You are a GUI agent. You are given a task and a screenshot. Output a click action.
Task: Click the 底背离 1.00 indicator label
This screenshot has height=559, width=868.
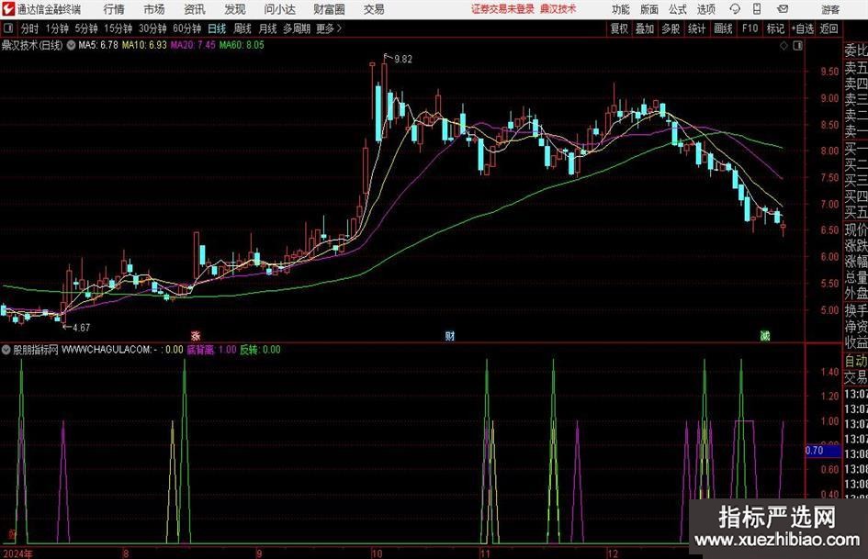(211, 350)
